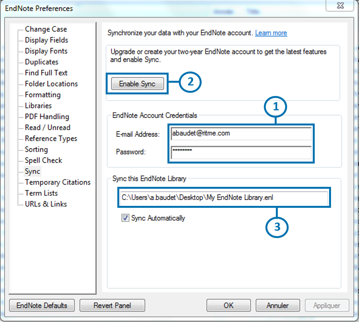
Task: Open the Folder Locations preferences
Action: click(x=51, y=84)
